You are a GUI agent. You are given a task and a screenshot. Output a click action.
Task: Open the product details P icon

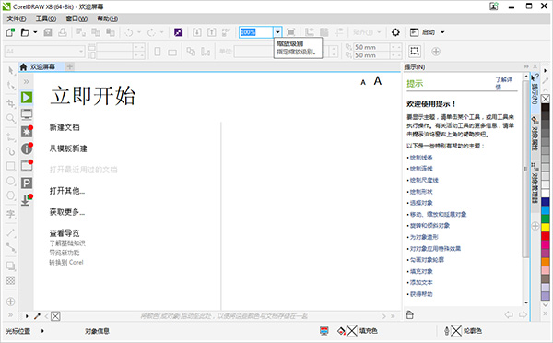(x=27, y=183)
